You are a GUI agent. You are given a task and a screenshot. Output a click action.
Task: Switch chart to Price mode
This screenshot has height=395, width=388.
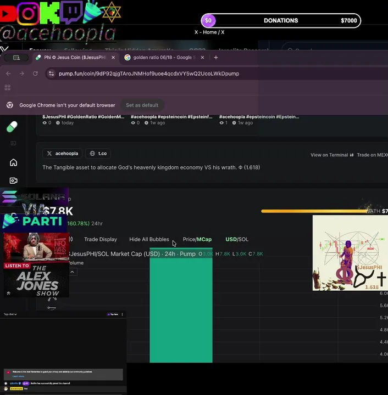(x=189, y=239)
